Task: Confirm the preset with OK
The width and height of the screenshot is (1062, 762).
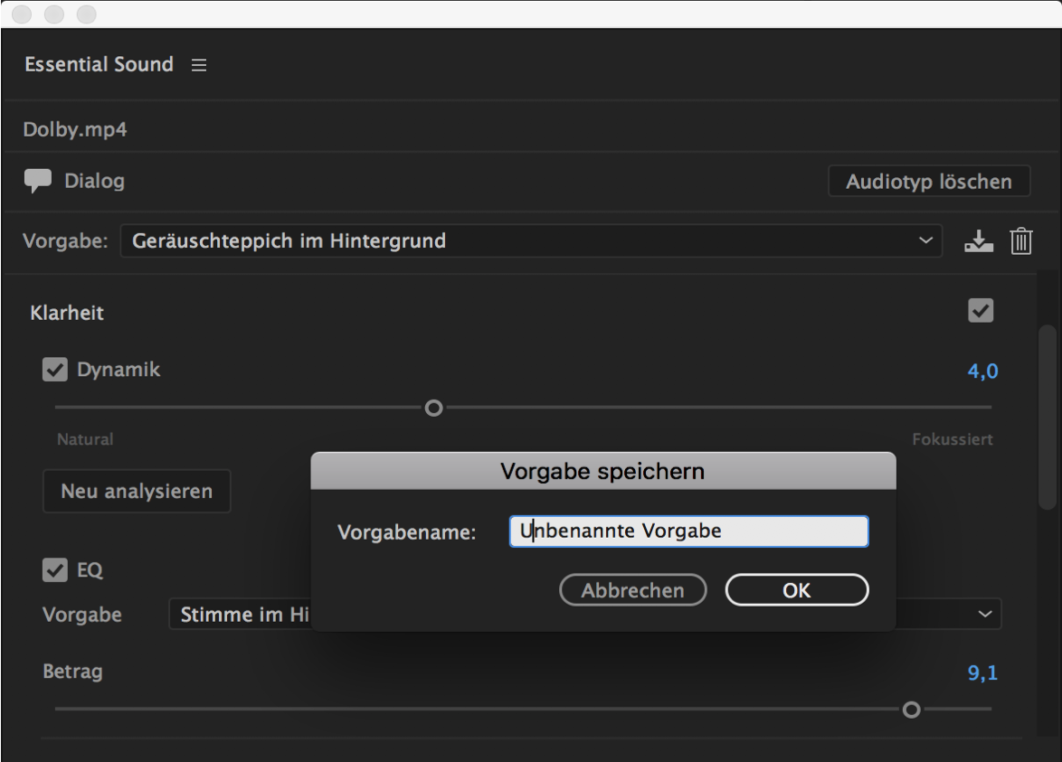Action: coord(796,591)
